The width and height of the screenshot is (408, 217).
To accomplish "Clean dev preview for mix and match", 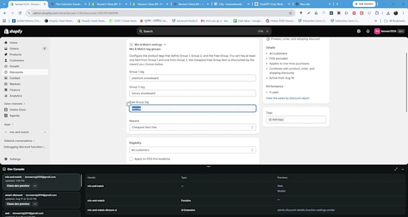I will click(18, 186).
